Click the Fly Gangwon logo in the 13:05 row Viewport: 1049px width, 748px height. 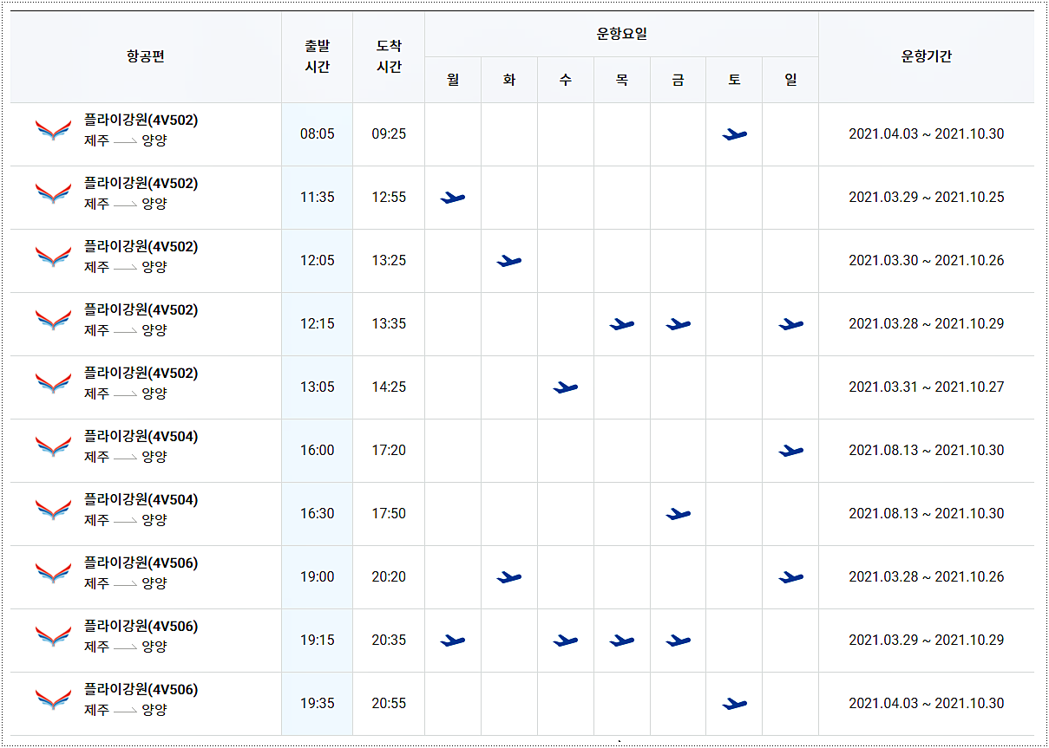[x=54, y=384]
